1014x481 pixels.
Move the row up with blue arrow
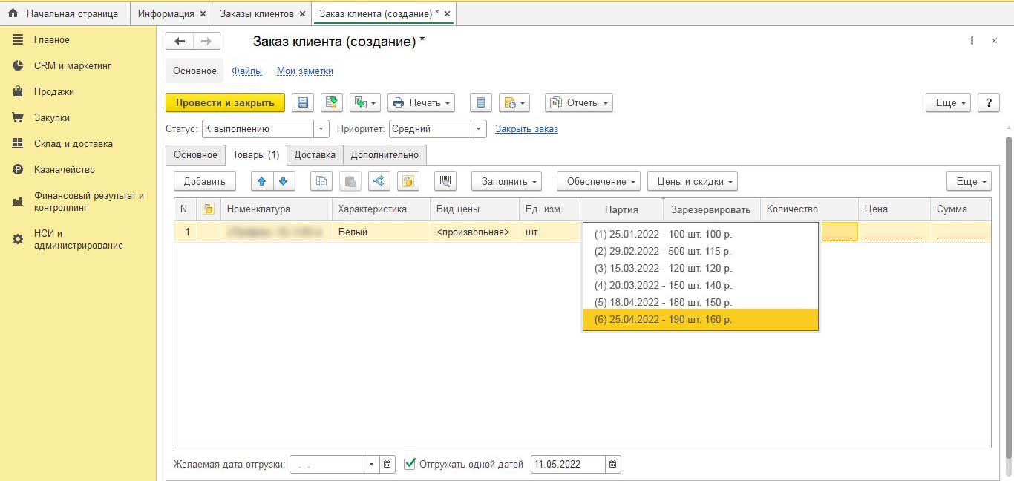point(262,181)
